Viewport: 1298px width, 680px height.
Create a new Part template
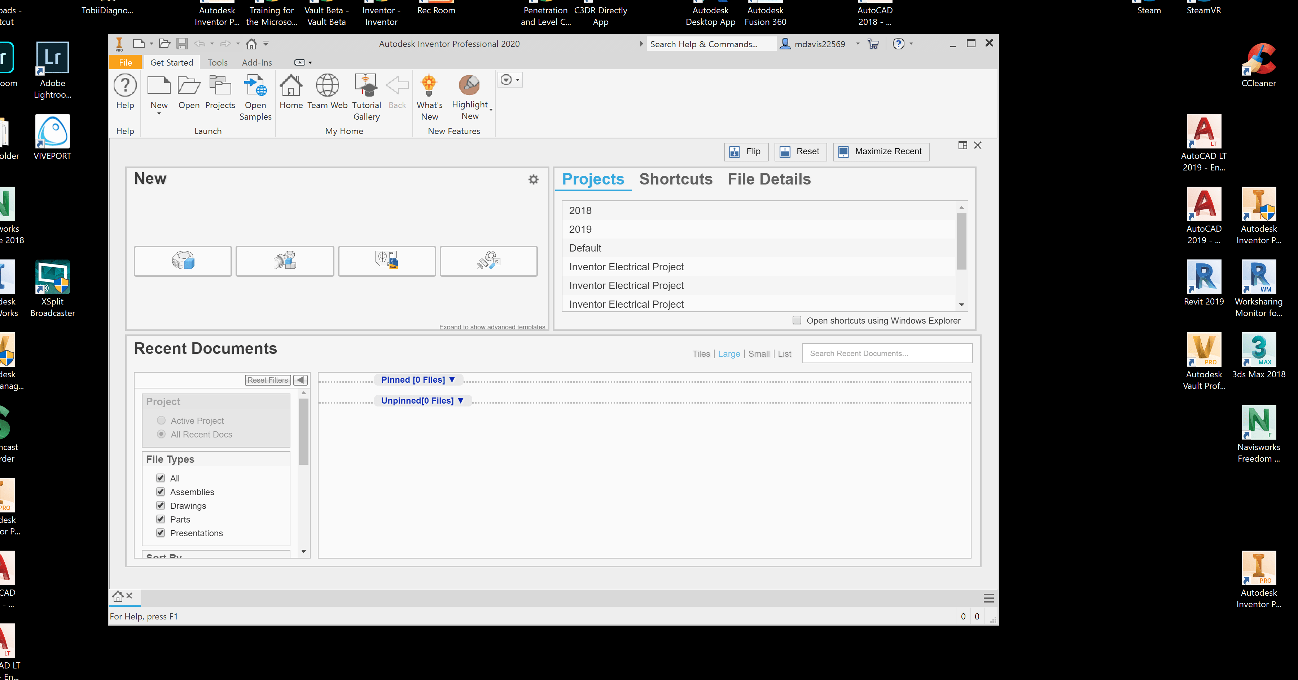(183, 261)
